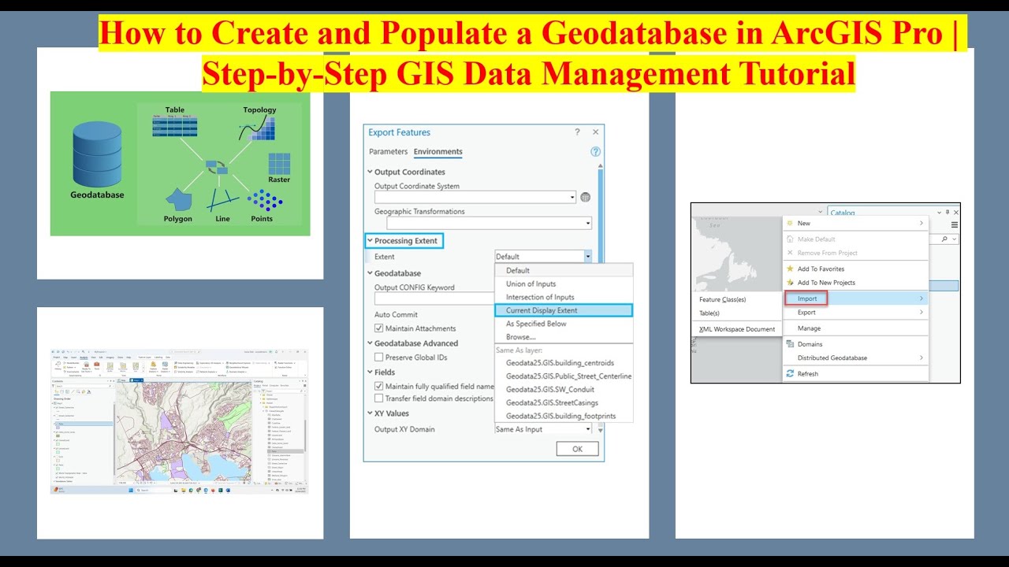Choose Feature Class(es) from Import submenu
This screenshot has width=1009, height=567.
click(736, 299)
